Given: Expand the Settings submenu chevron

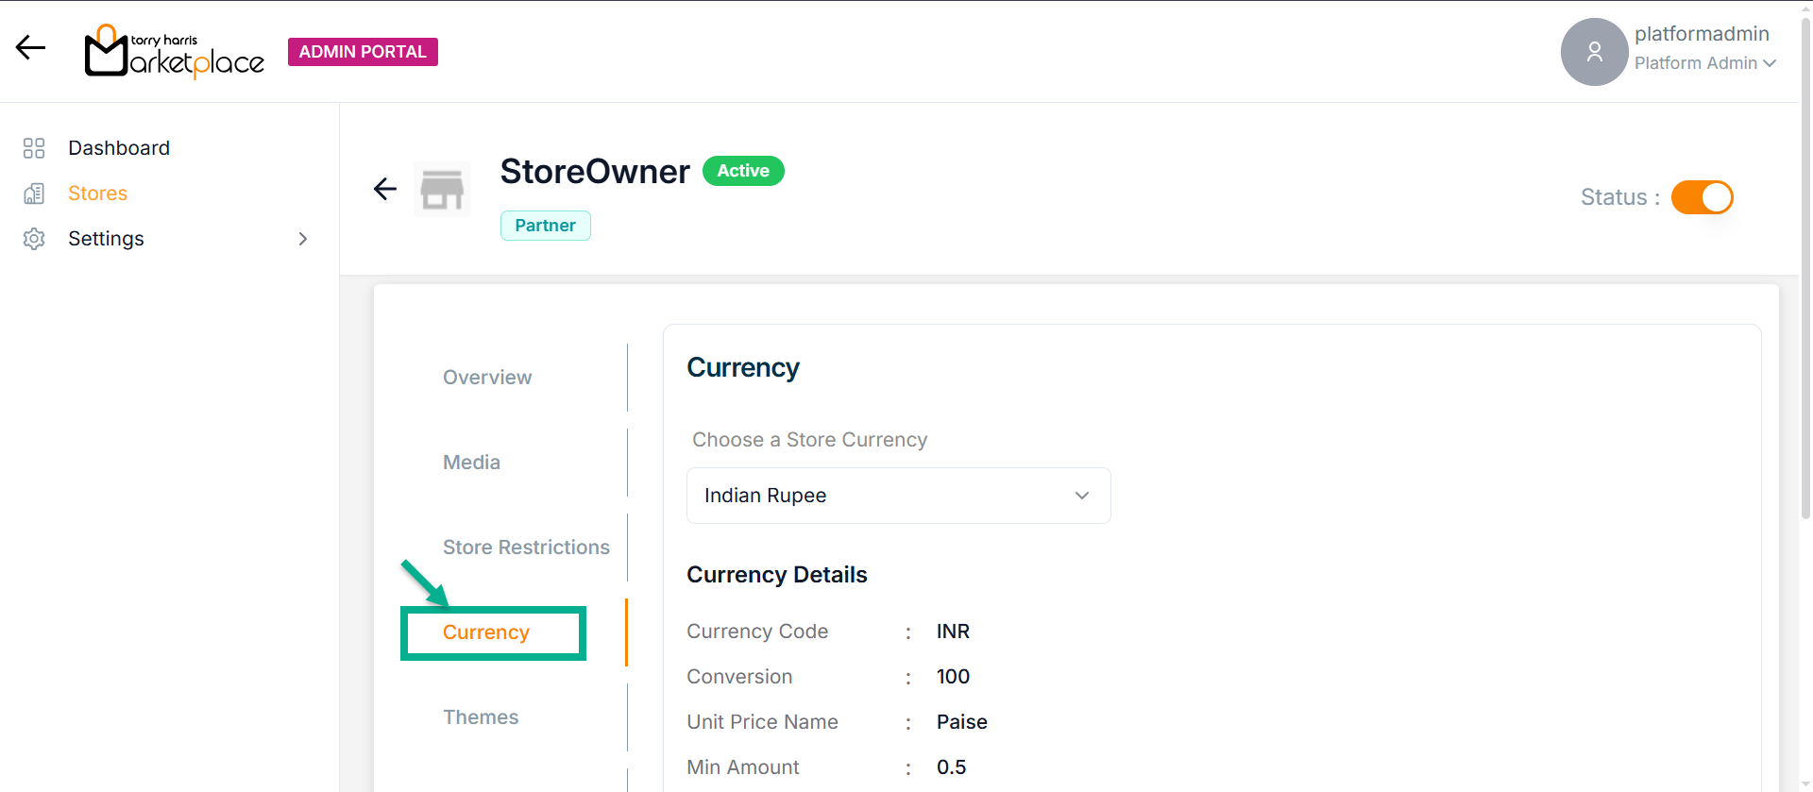Looking at the screenshot, I should coord(303,239).
